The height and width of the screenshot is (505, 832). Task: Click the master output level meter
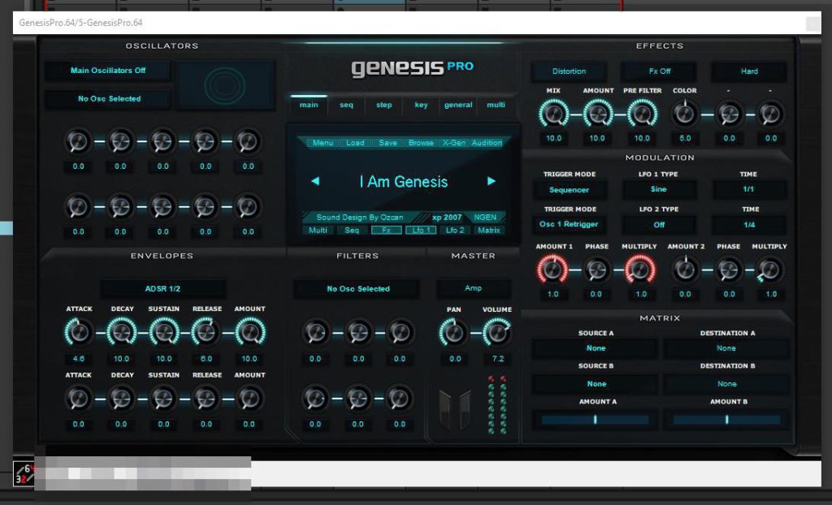click(497, 405)
